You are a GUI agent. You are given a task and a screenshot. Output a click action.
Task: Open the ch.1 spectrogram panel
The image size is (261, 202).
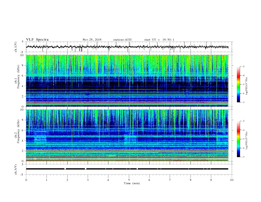127,81
